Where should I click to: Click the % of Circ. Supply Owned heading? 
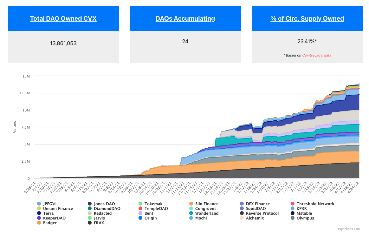307,18
